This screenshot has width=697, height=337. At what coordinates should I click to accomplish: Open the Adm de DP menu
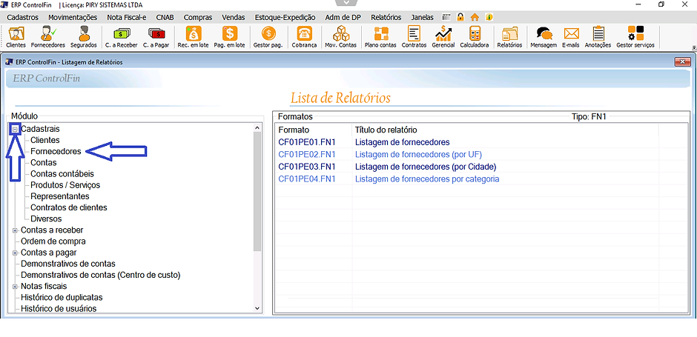[x=343, y=17]
